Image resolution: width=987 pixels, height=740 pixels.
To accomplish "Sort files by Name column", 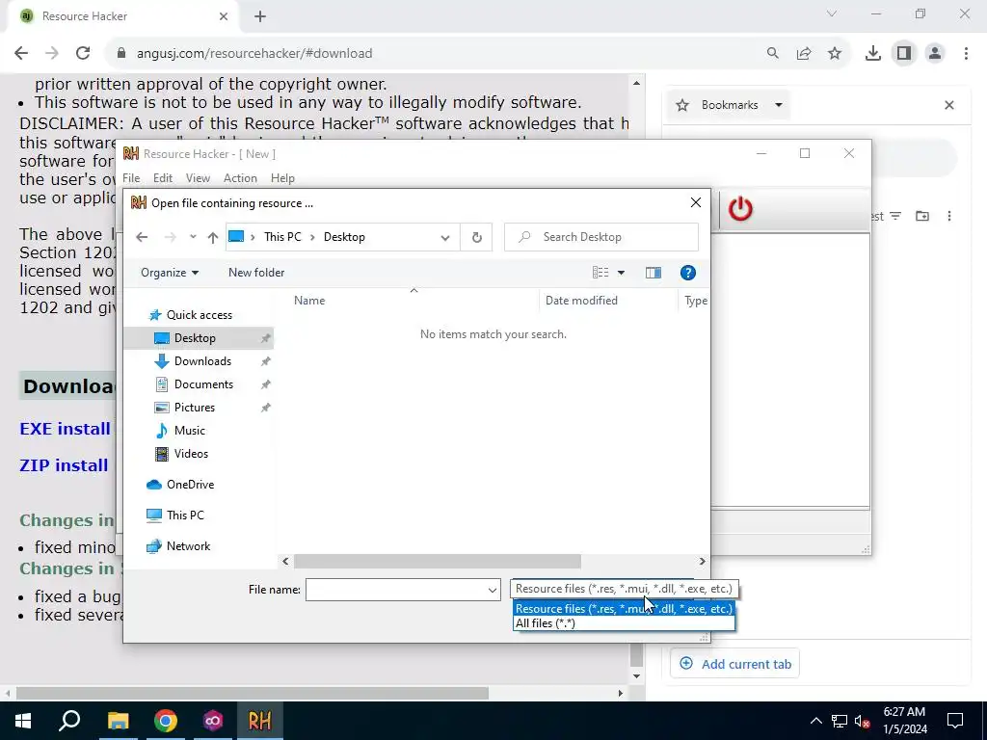I will tap(309, 301).
